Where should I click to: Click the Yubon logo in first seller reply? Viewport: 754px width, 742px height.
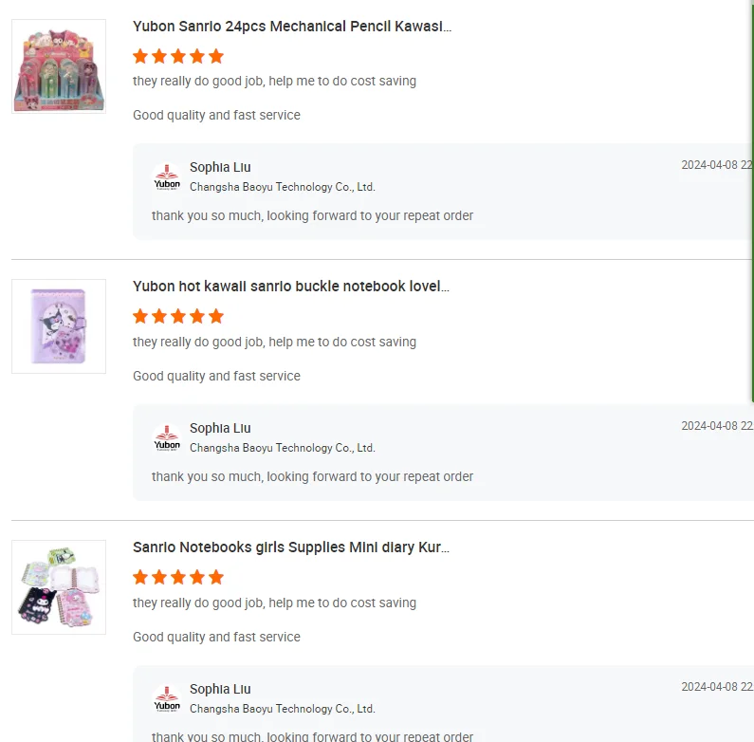click(167, 177)
